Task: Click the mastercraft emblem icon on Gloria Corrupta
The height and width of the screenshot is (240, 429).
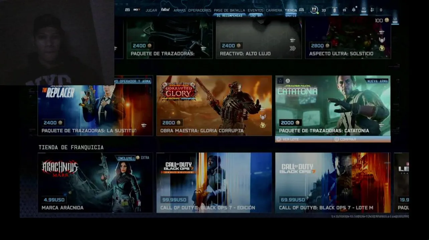Action: coord(263,117)
